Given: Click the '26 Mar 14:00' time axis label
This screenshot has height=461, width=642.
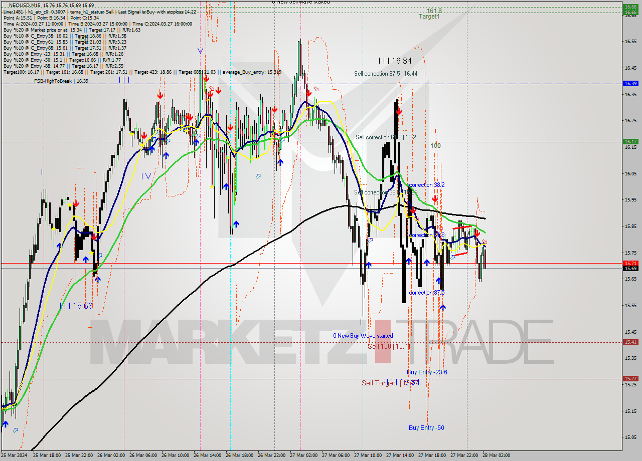Looking at the screenshot, I should point(208,455).
